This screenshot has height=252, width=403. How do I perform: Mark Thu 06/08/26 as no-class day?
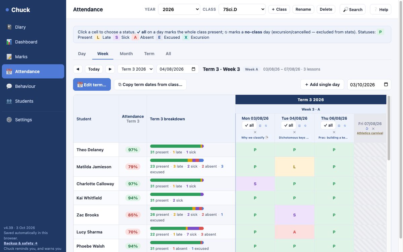(x=345, y=126)
